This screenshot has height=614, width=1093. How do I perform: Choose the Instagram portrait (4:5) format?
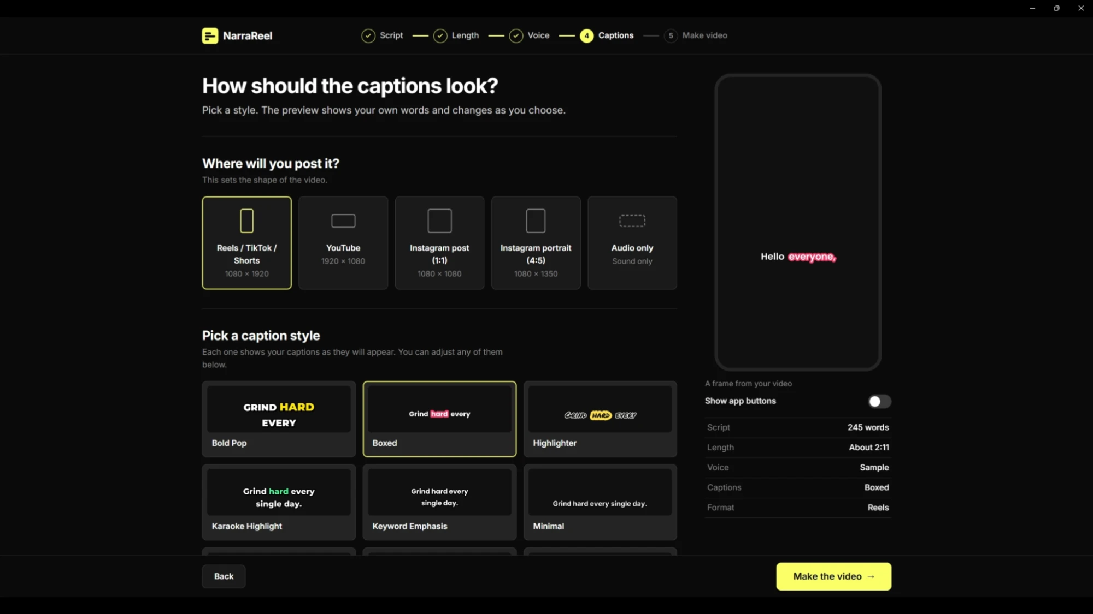pyautogui.click(x=536, y=243)
